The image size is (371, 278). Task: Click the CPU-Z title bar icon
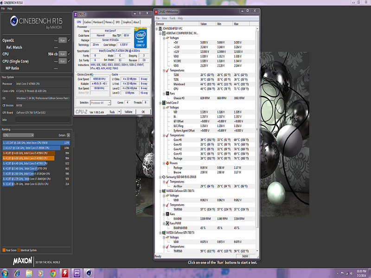click(x=76, y=14)
